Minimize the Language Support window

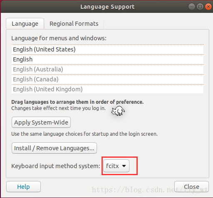click(192, 7)
